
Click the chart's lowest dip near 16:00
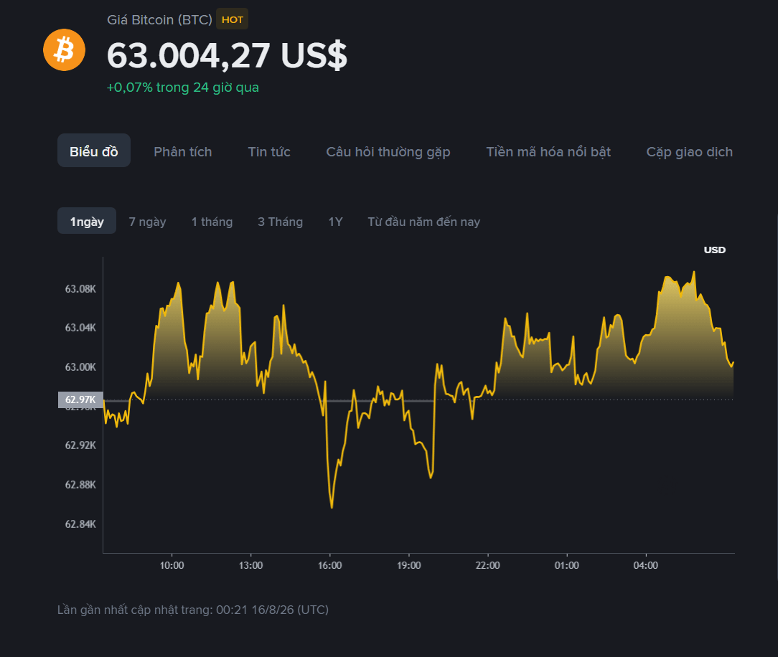point(332,507)
